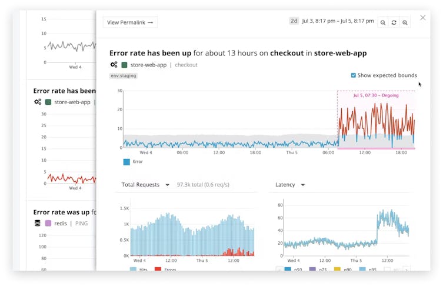The height and width of the screenshot is (286, 443).
Task: Click the redis database icon in sidebar
Action: coord(38,223)
